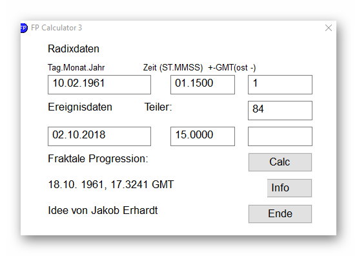Select the result text 18.10. 1961, 17.3241 GMT
The width and height of the screenshot is (357, 256).
coord(111,184)
